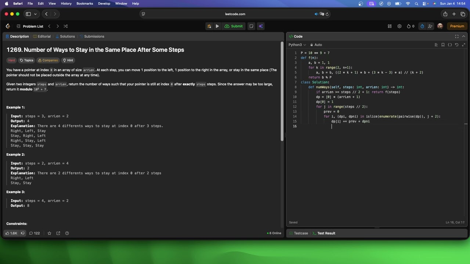Share the problem via external link icon
470x264 pixels.
58,233
